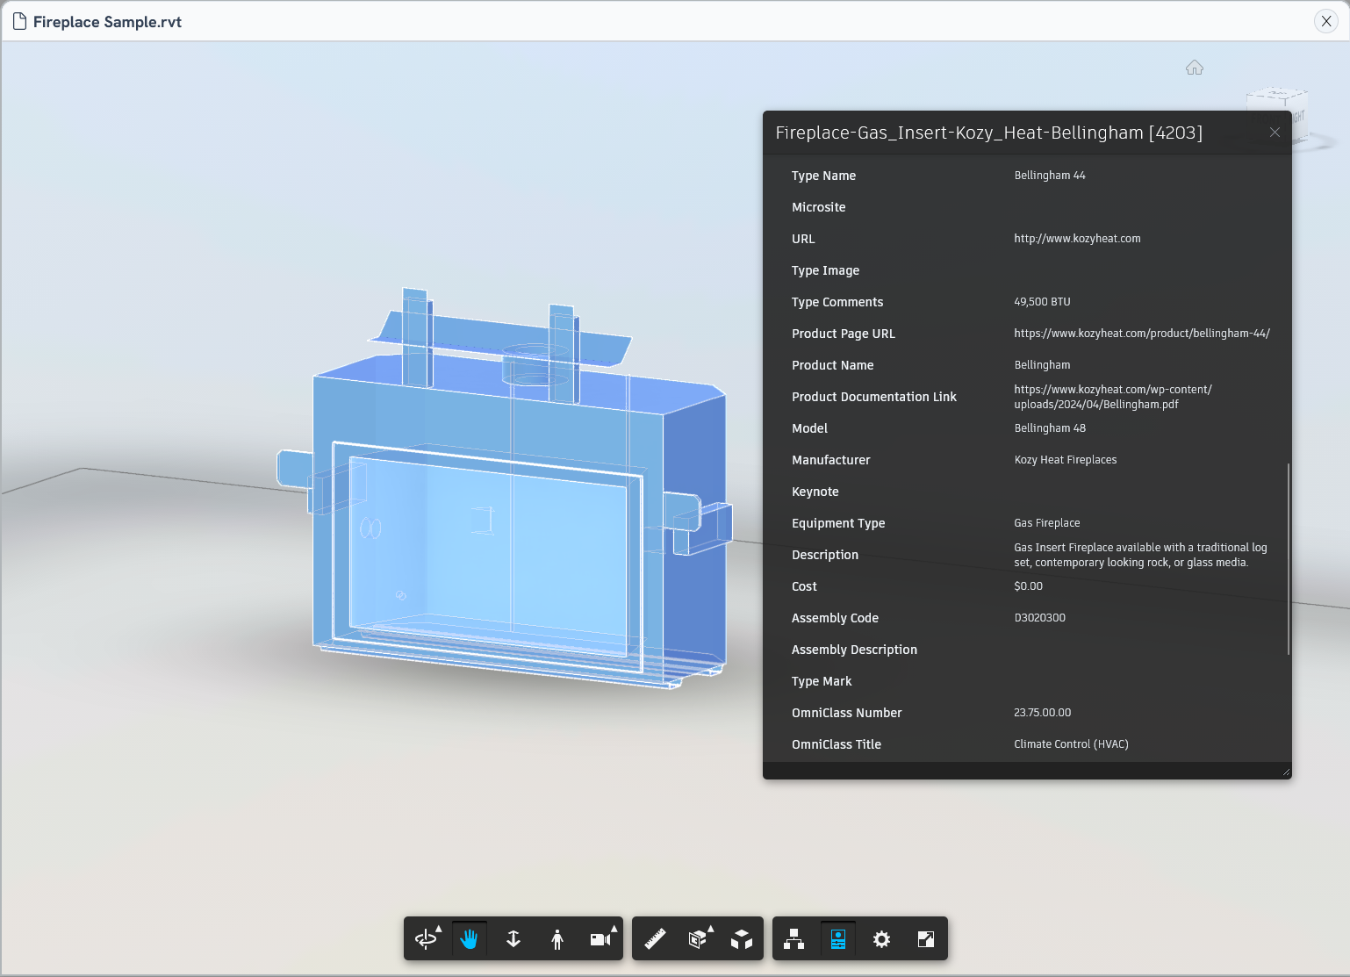Click the 'Product Name' property label

point(833,365)
